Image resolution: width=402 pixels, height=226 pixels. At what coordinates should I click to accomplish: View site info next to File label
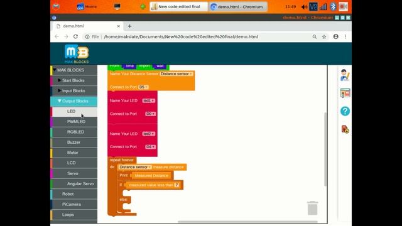tap(87, 37)
